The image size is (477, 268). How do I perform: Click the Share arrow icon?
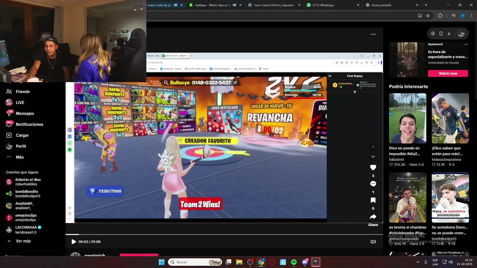tap(373, 217)
